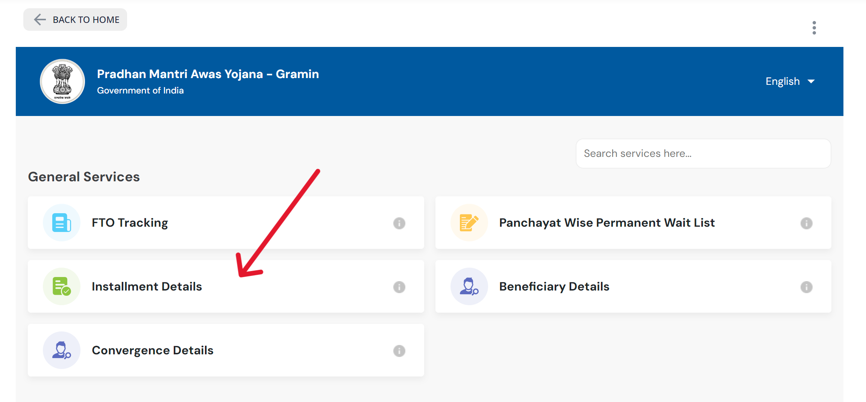Click the Search services input field
This screenshot has width=866, height=402.
(x=703, y=154)
